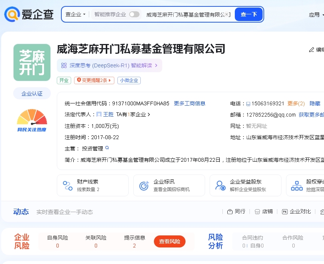Open the 变更提醒2条 alert tag
Screen dimensions: 324x264
coord(94,80)
